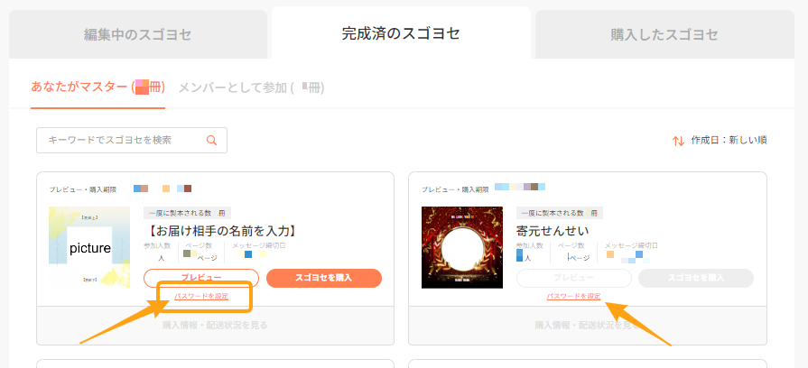This screenshot has width=808, height=368.
Task: Click パスワードを設定 on the 寄元せんせい card
Action: pos(573,297)
